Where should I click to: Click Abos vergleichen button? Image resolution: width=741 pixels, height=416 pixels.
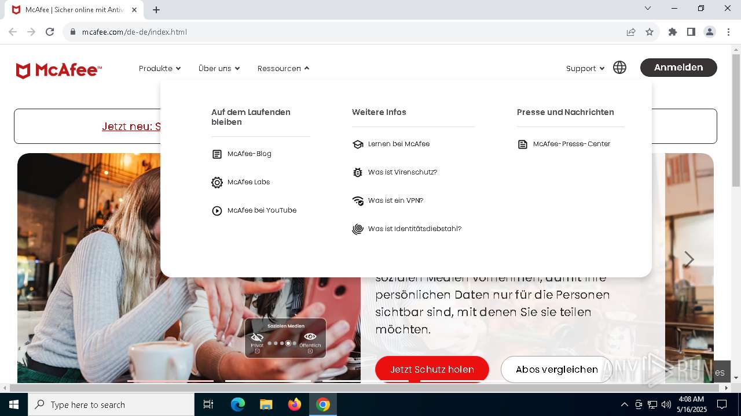click(557, 369)
